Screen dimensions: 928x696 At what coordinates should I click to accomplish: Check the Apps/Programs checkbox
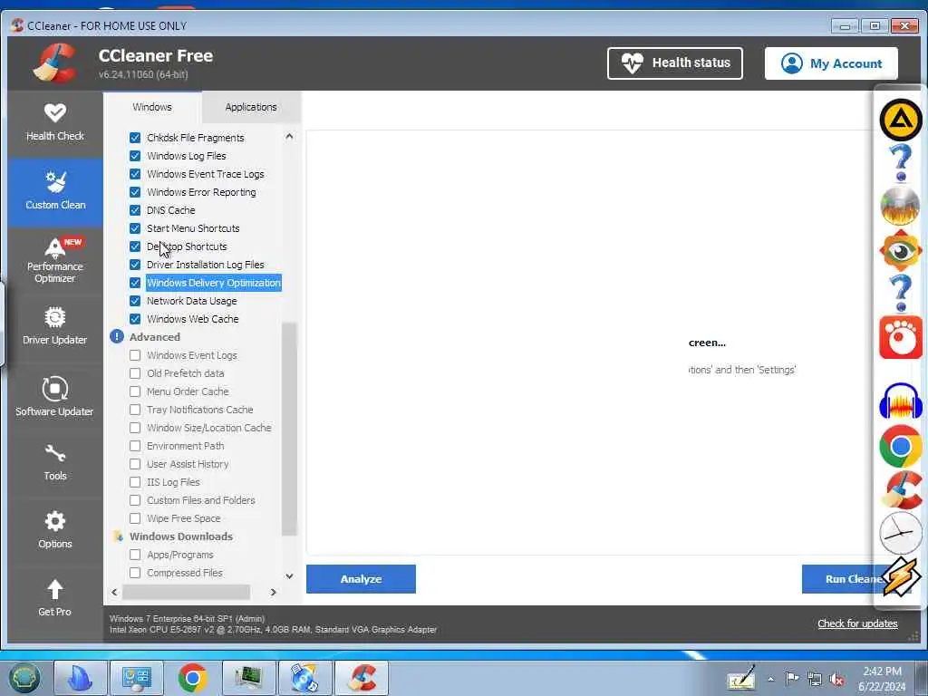coord(135,555)
